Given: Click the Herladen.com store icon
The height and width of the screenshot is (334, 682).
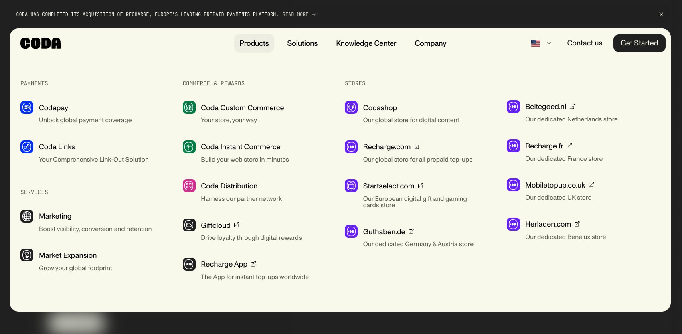Looking at the screenshot, I should coord(513,224).
